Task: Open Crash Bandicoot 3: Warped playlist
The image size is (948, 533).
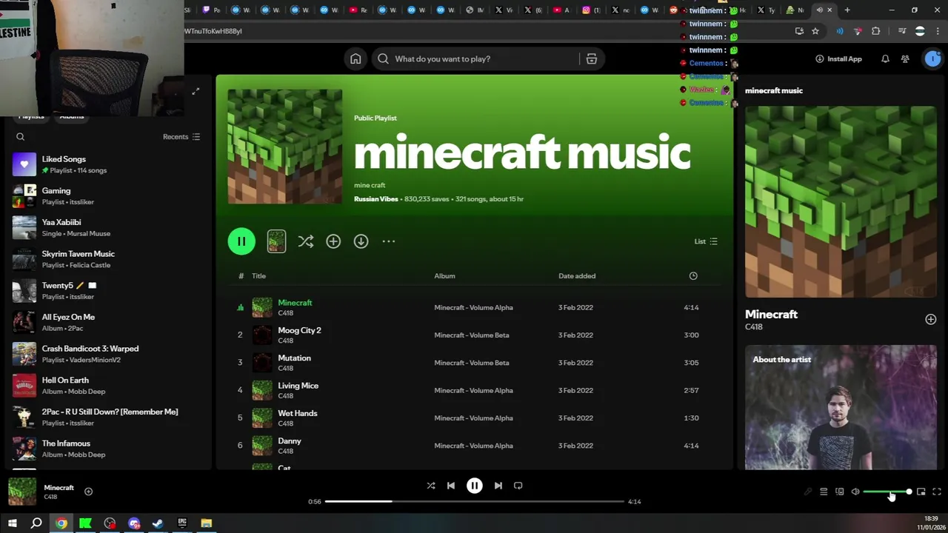Action: point(107,354)
